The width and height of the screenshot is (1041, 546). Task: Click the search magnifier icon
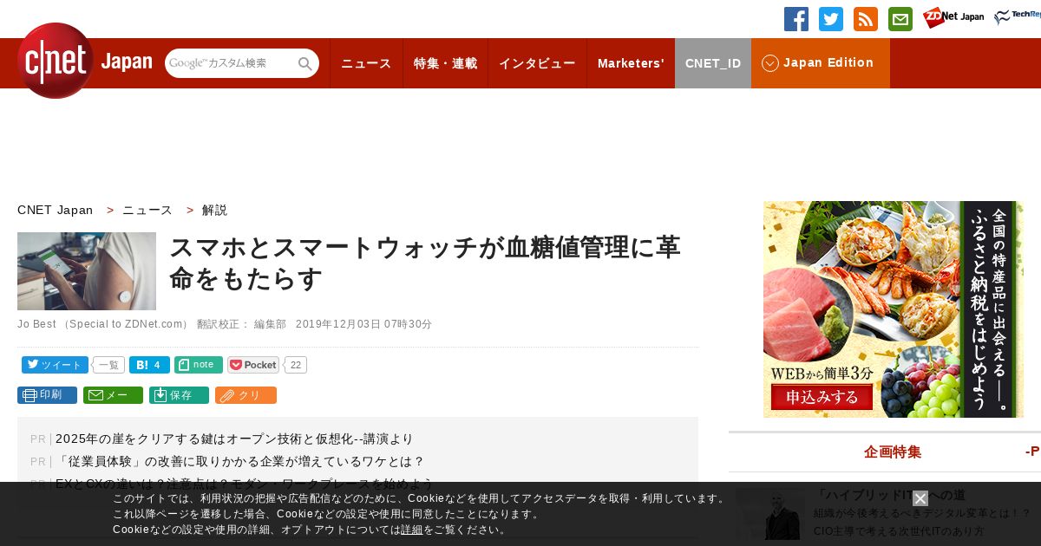[x=305, y=63]
